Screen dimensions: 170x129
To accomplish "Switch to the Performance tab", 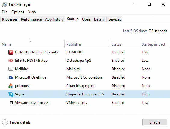I will coord(31,19).
